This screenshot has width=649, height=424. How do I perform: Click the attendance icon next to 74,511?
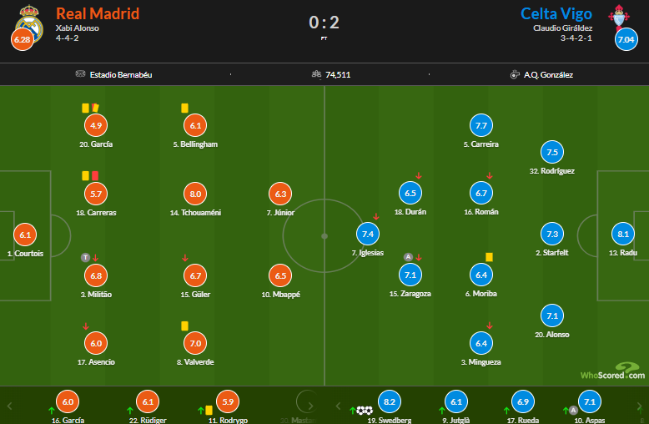coord(316,74)
